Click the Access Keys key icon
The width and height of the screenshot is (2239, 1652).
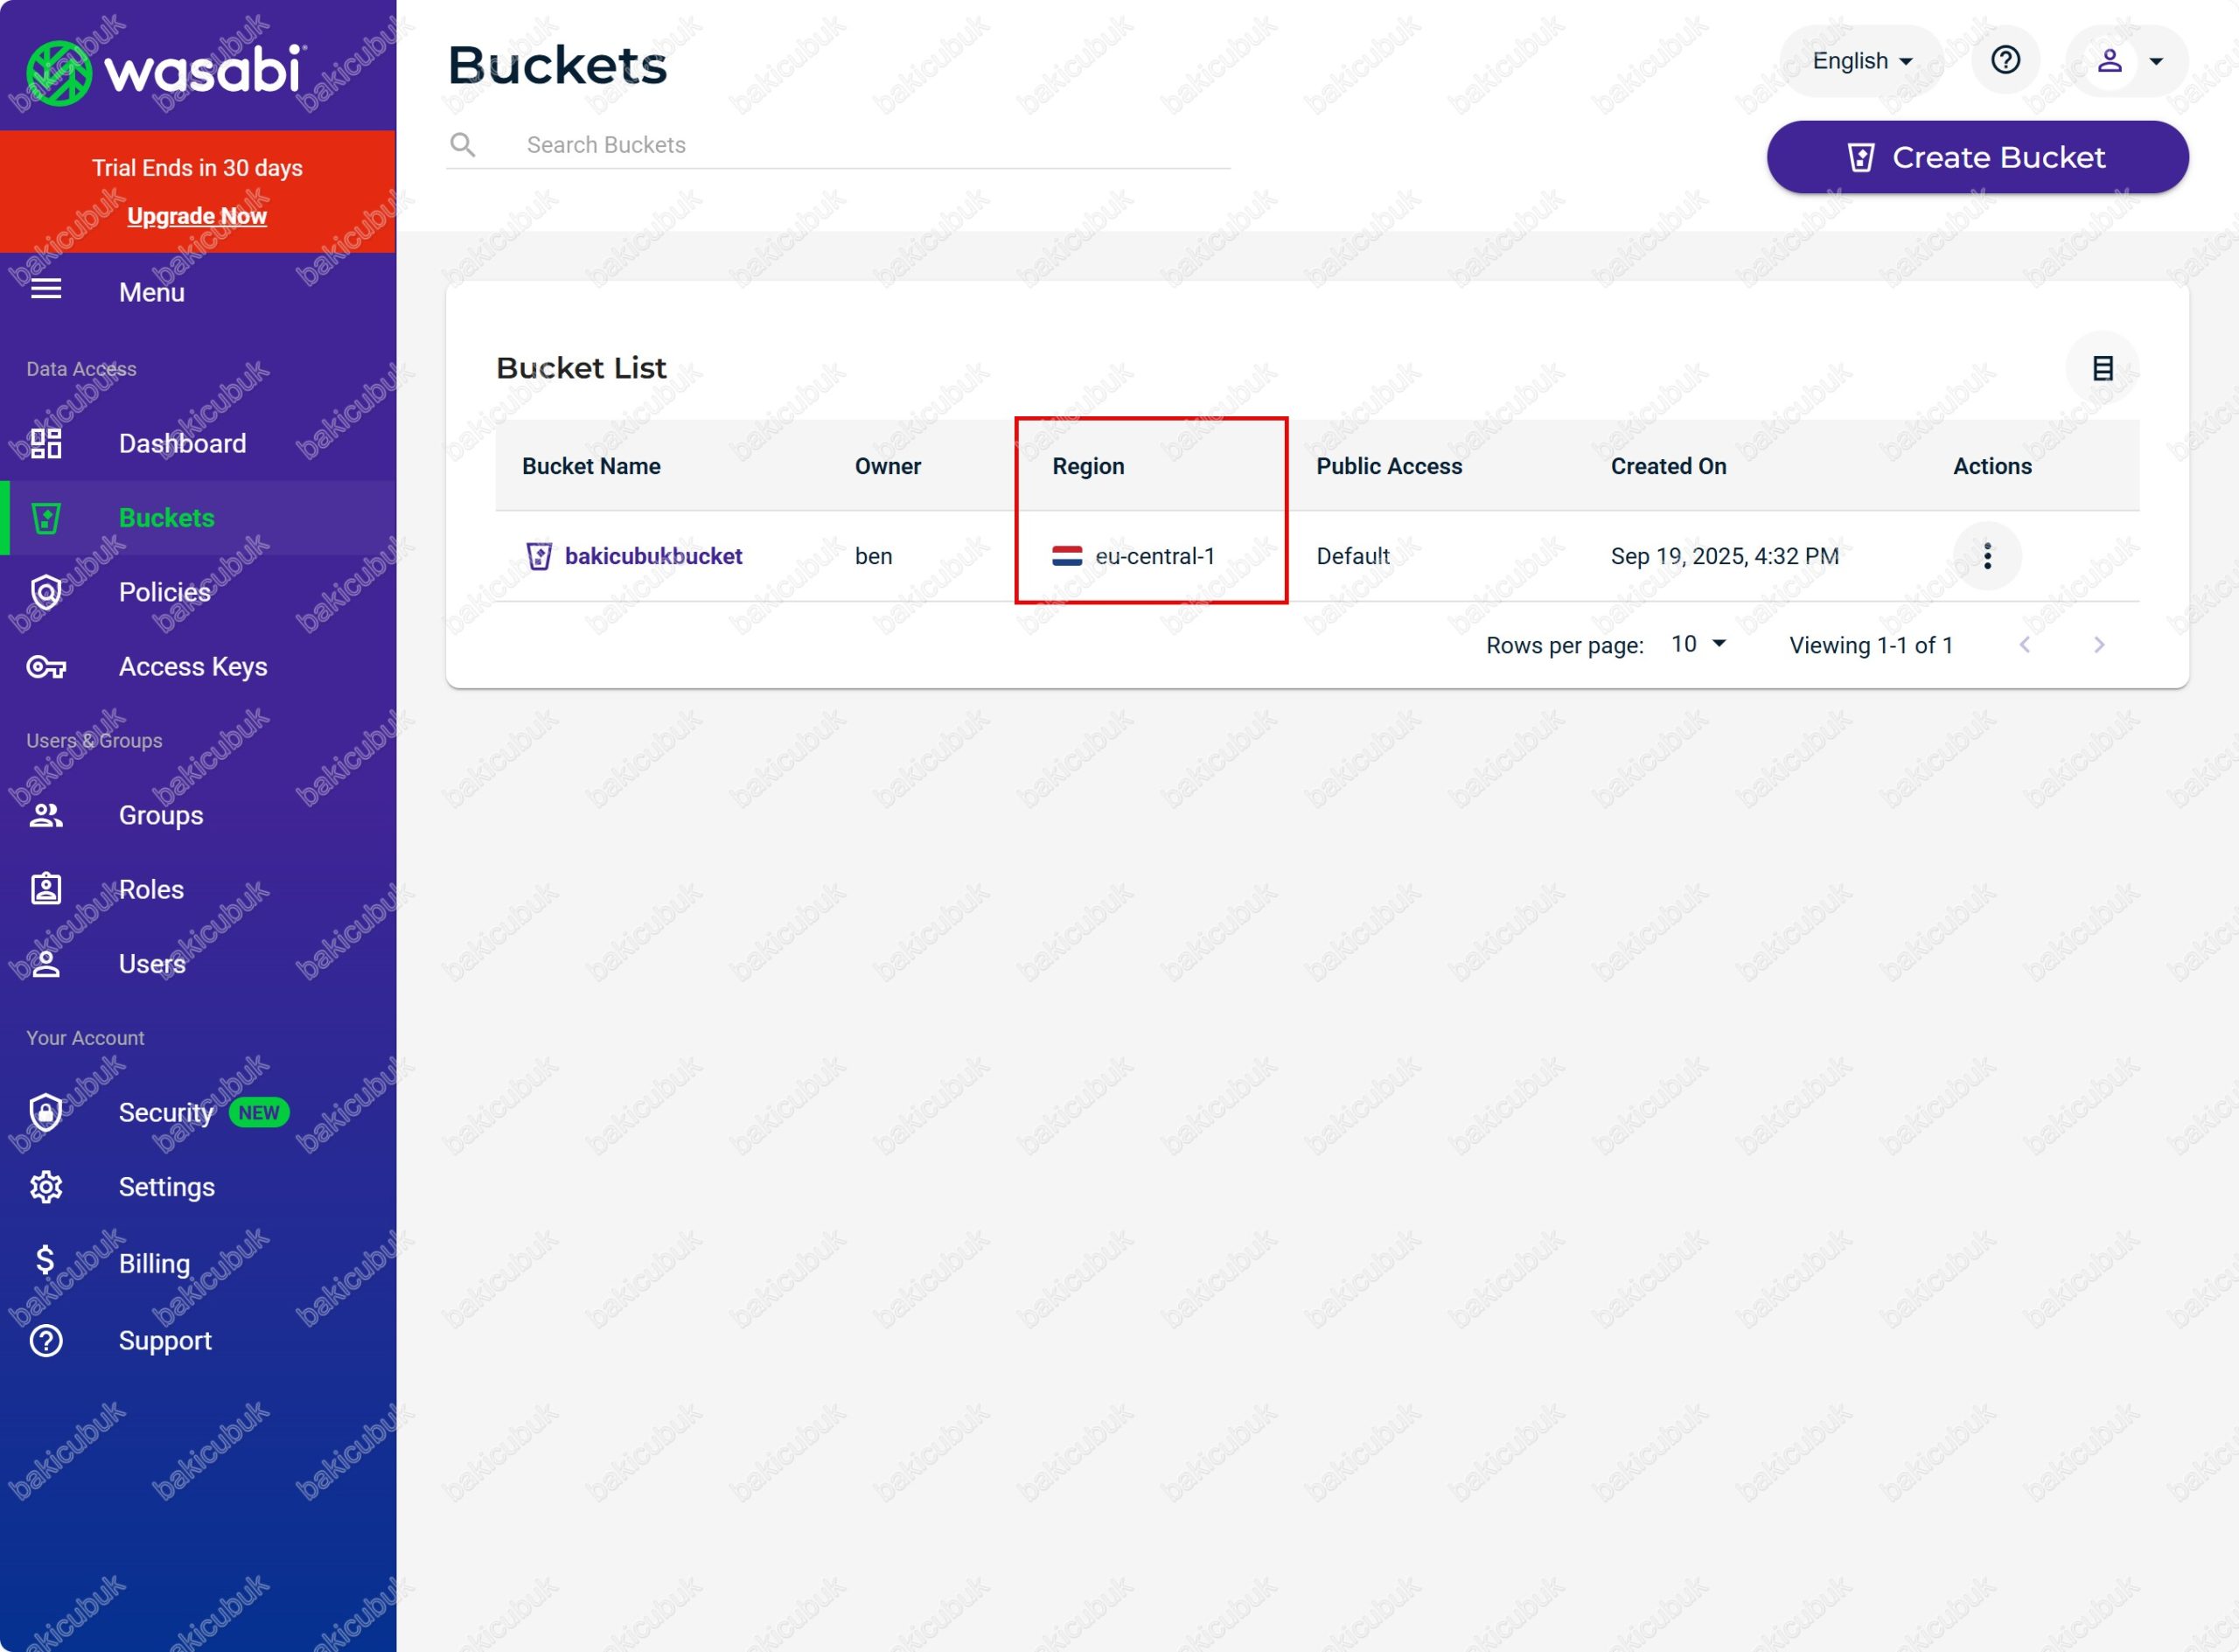click(x=46, y=667)
